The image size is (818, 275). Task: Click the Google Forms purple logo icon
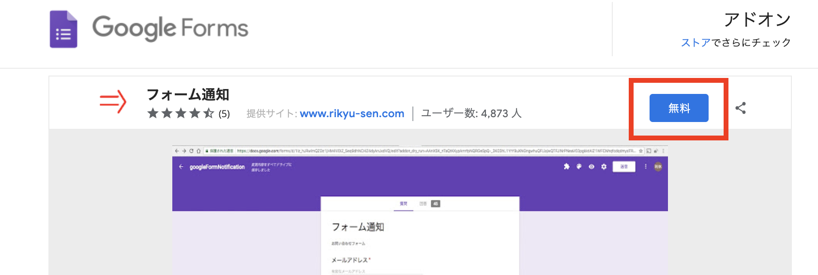tap(63, 29)
